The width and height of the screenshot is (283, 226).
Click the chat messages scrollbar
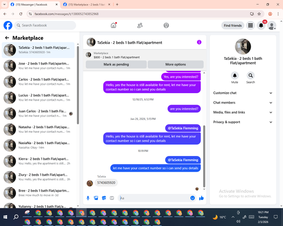click(204, 157)
